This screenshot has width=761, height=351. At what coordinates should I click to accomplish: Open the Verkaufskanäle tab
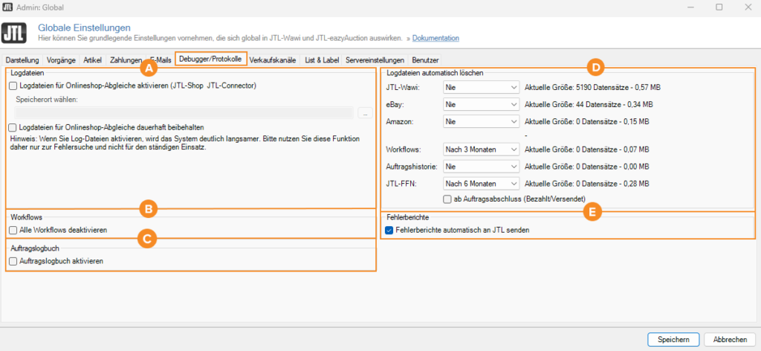coord(273,60)
